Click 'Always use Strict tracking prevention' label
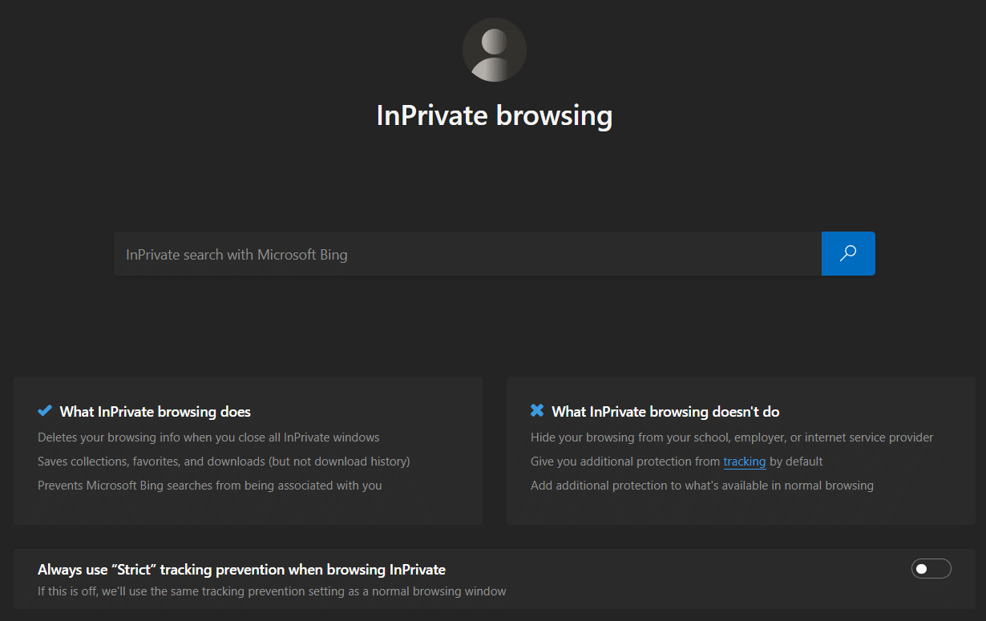986x621 pixels. click(x=241, y=570)
